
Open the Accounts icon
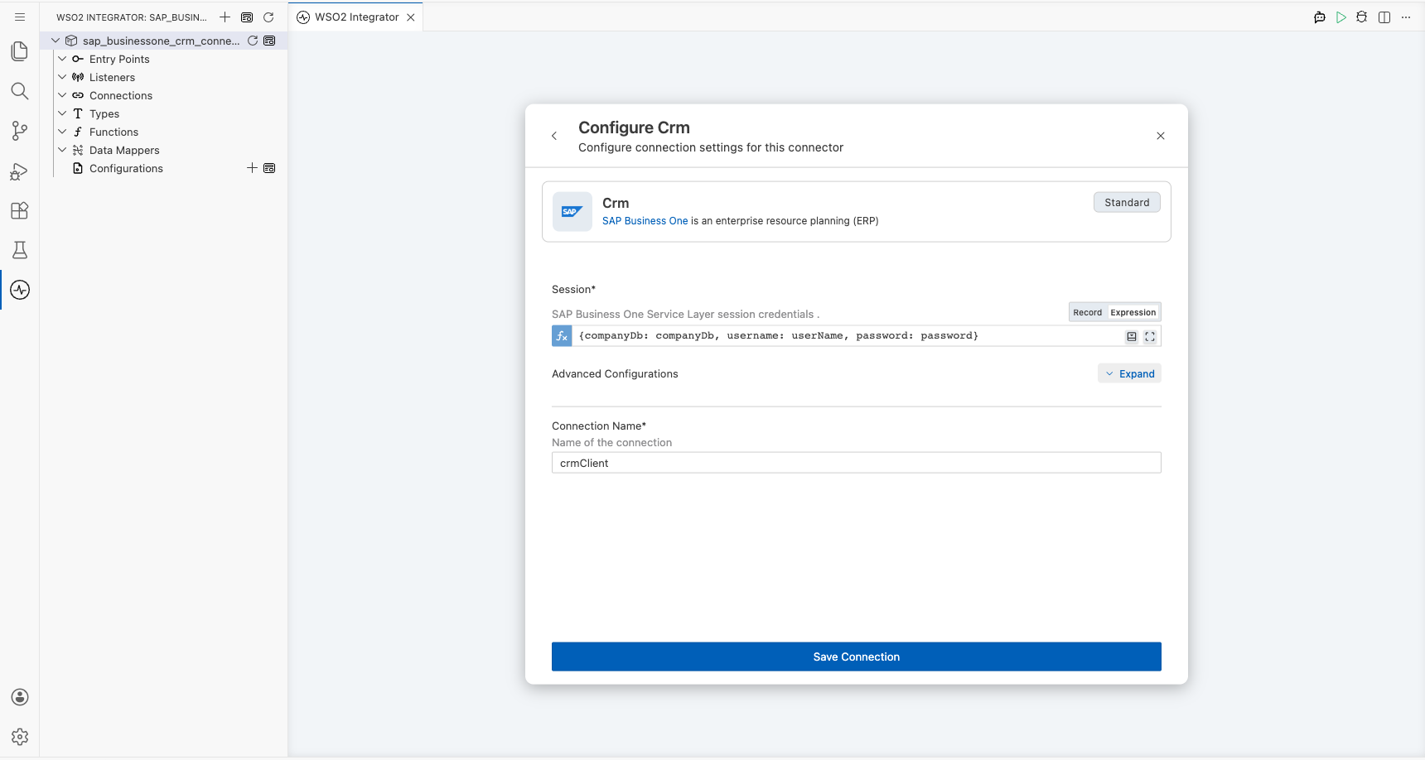pyautogui.click(x=20, y=697)
